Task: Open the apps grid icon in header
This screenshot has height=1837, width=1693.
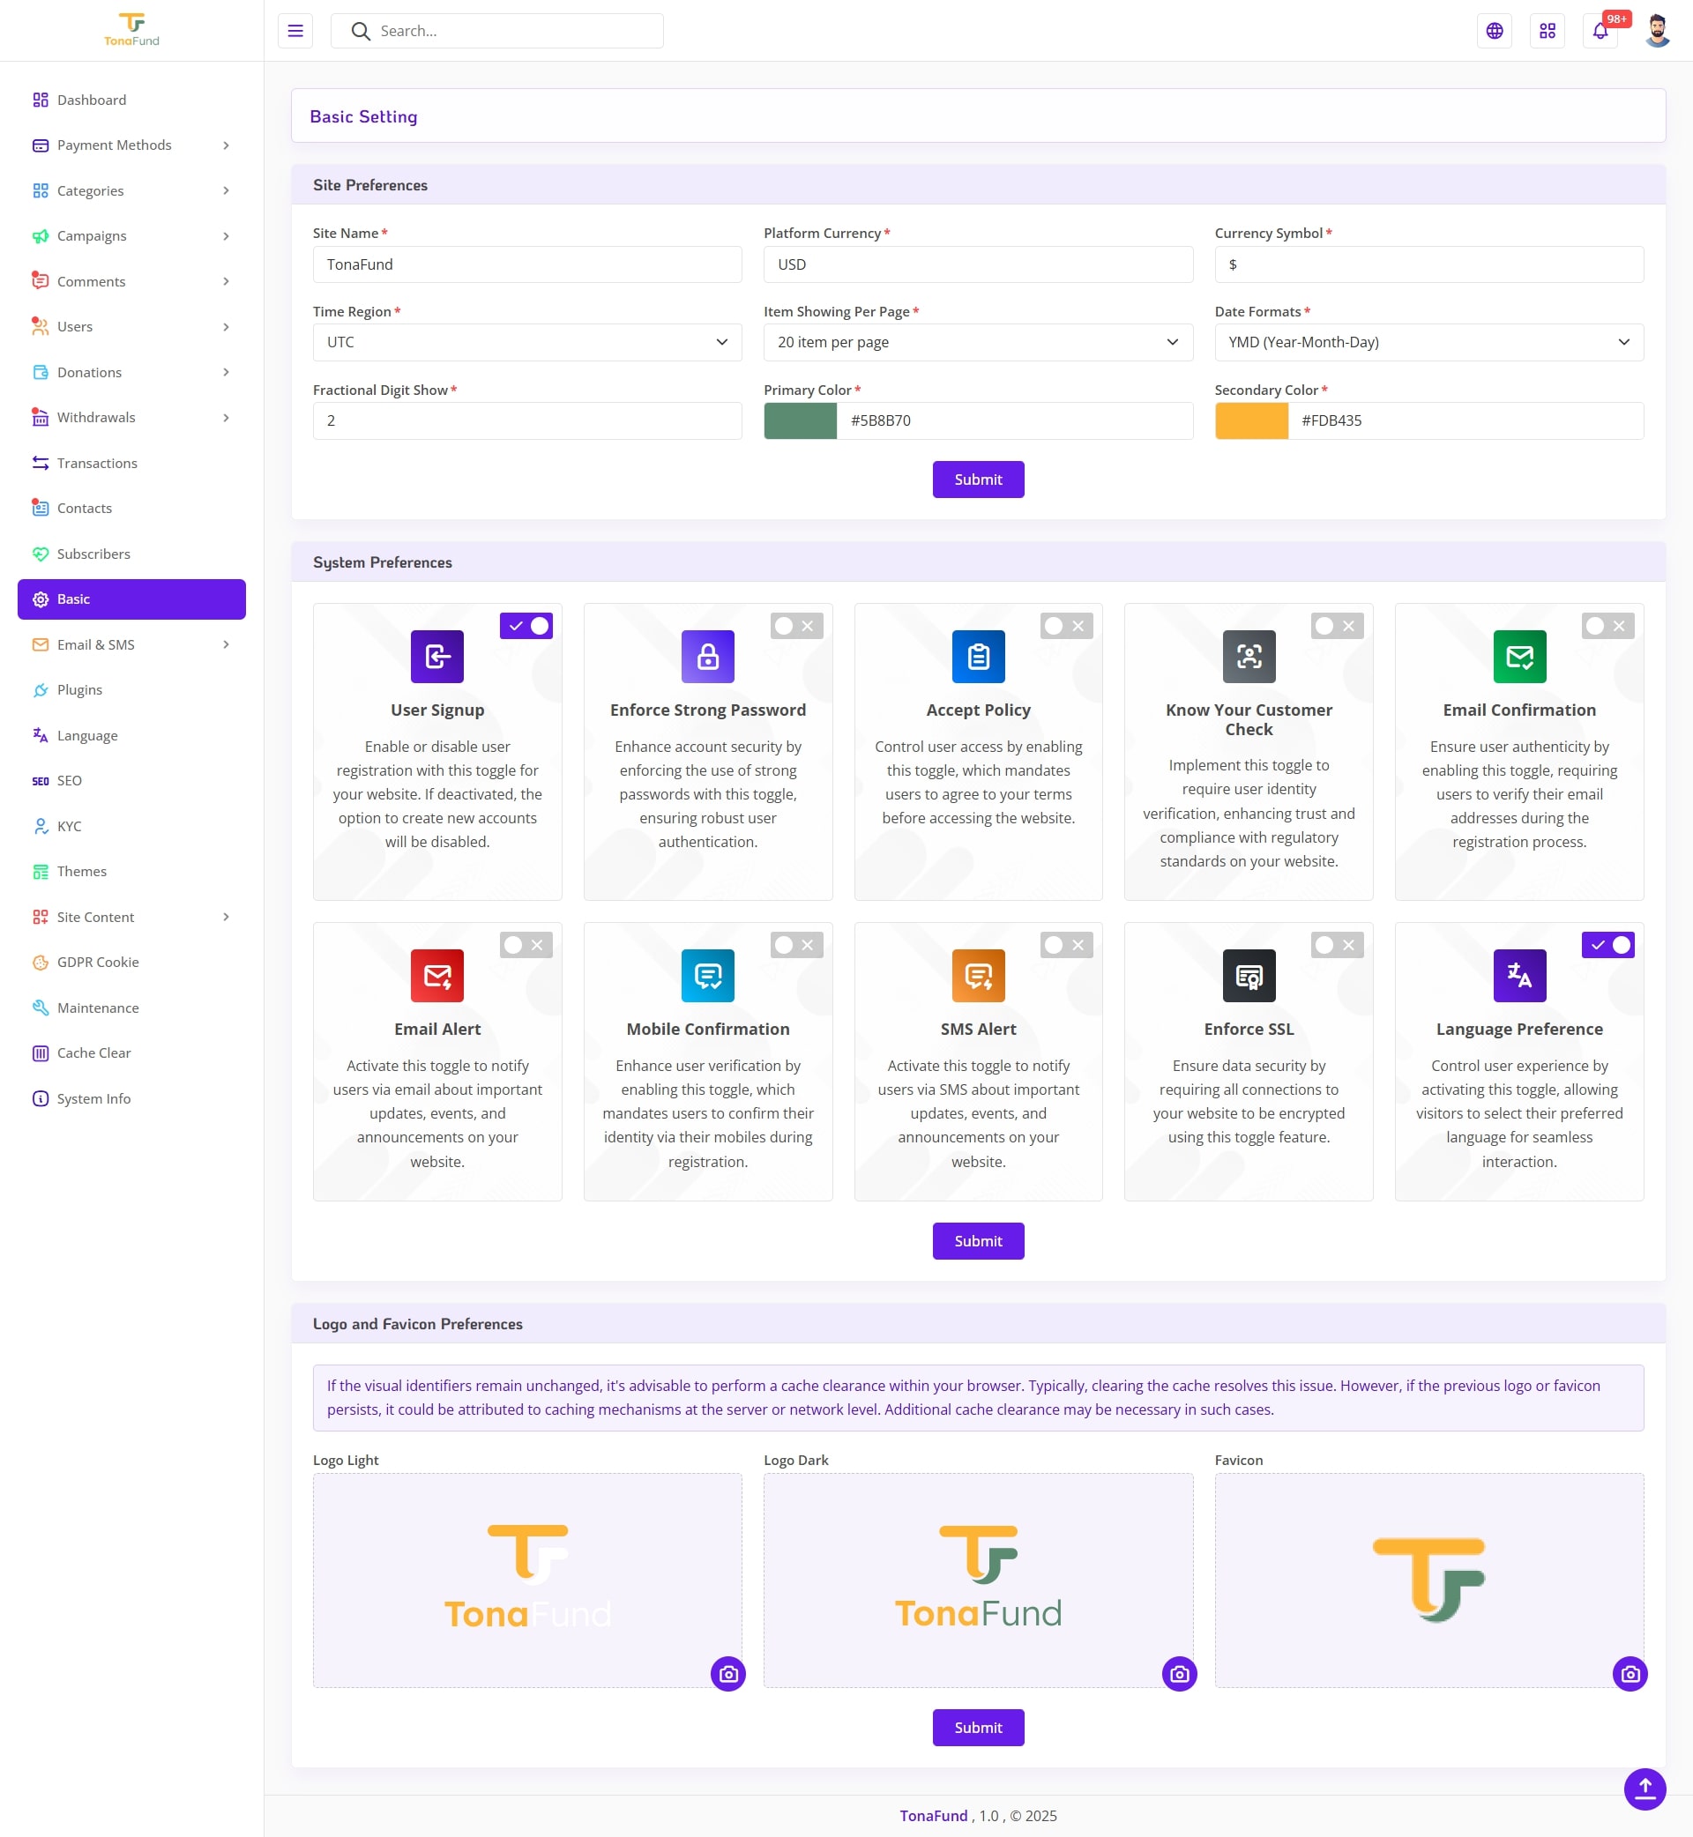Action: click(1547, 31)
